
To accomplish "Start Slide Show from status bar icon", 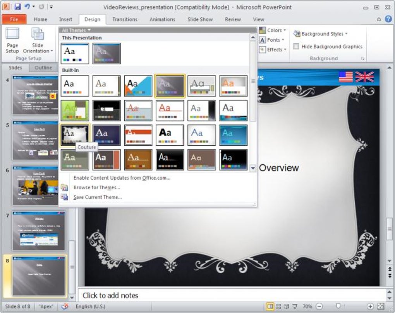I will 295,306.
